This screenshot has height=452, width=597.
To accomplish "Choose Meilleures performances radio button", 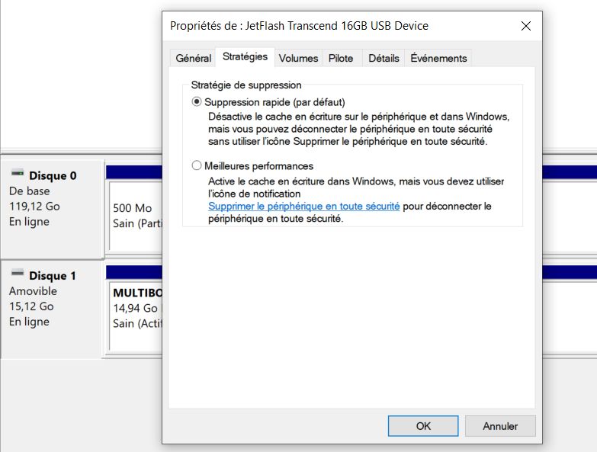I will click(x=197, y=166).
